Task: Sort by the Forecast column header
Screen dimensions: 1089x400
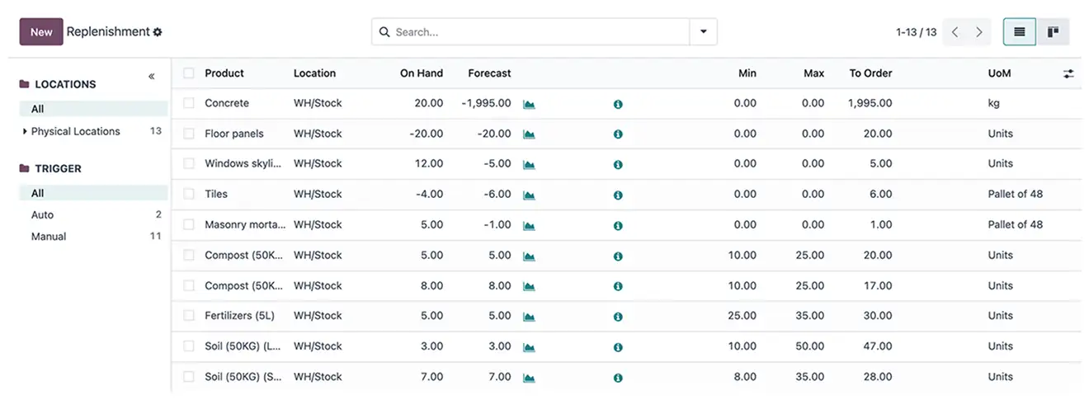Action: click(489, 73)
